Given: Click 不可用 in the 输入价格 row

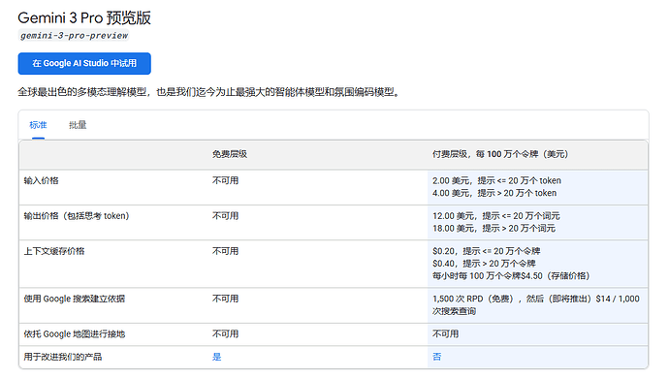Looking at the screenshot, I should pos(226,180).
